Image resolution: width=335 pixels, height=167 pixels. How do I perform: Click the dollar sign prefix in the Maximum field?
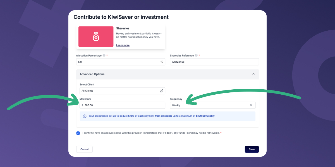click(x=82, y=105)
